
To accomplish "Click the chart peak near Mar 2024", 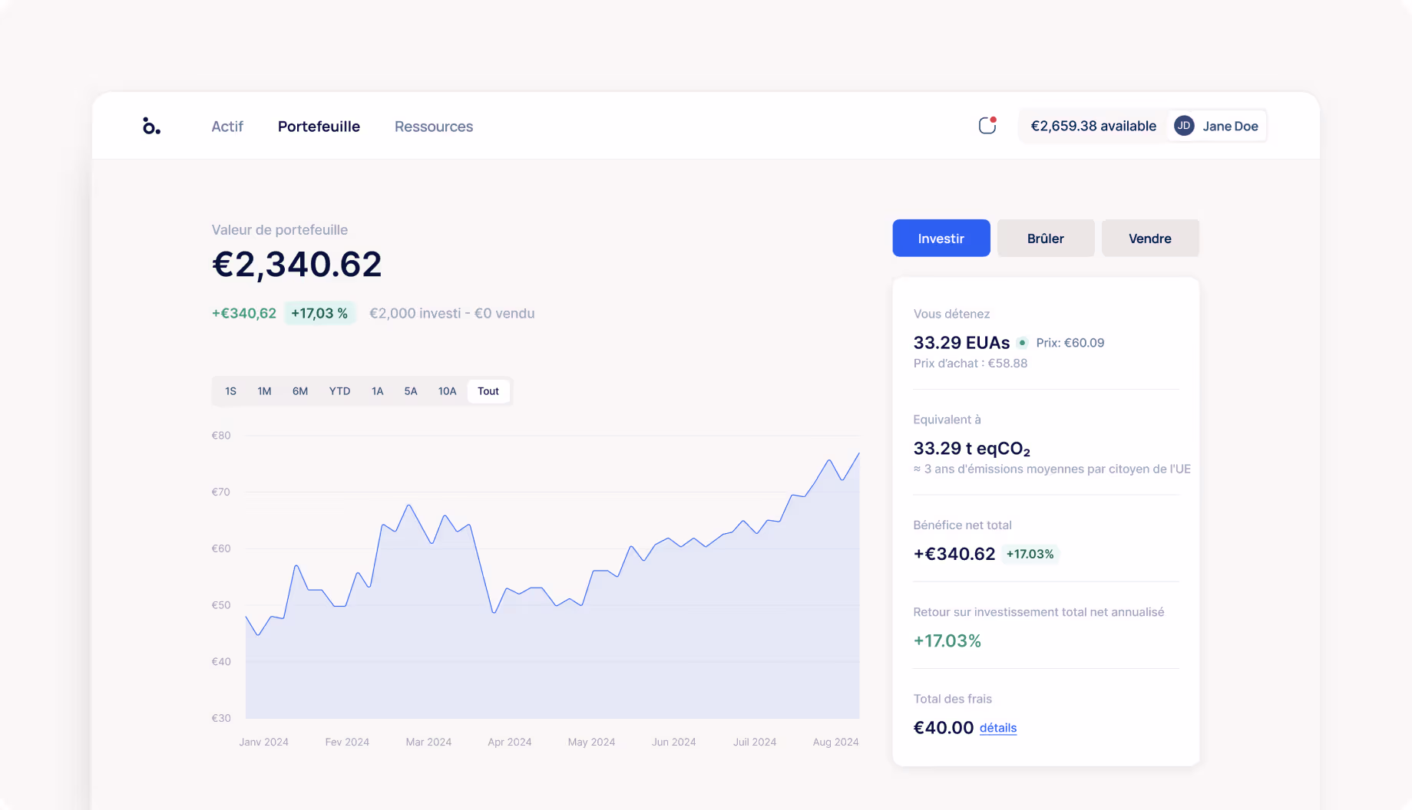I will click(x=409, y=505).
